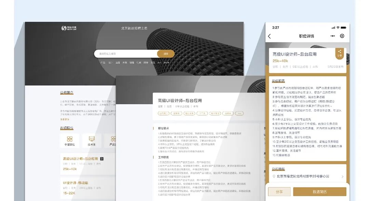Click the gold 搜索 search button
Viewport: 369px width, 201px height.
coord(166,54)
